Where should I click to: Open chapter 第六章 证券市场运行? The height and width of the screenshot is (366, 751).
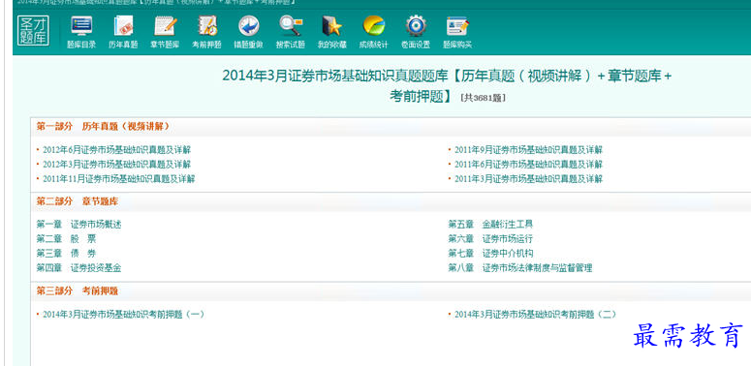coord(490,239)
